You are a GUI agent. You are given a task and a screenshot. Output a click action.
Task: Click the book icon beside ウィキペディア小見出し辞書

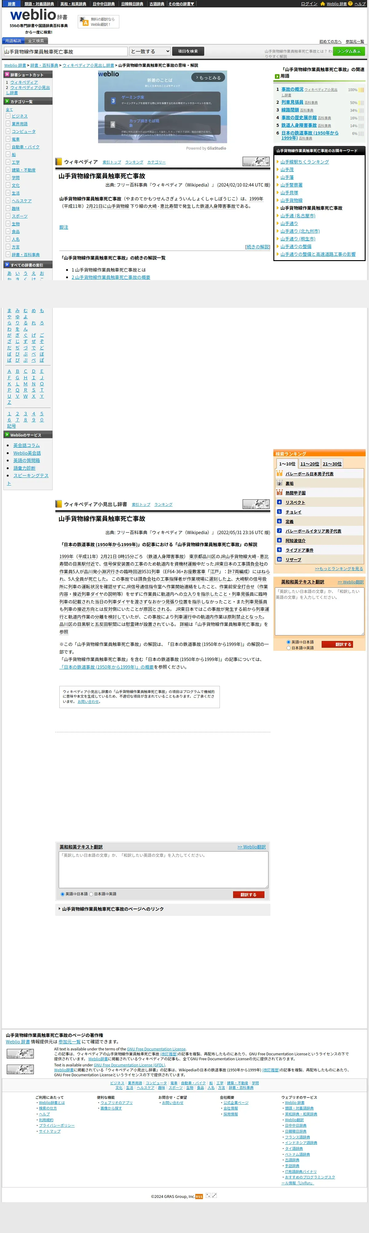tap(59, 504)
